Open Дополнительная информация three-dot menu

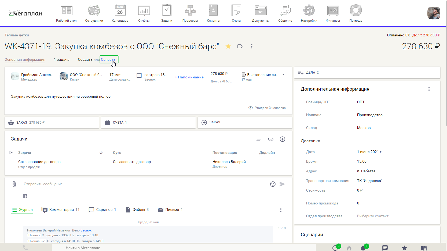coord(429,89)
